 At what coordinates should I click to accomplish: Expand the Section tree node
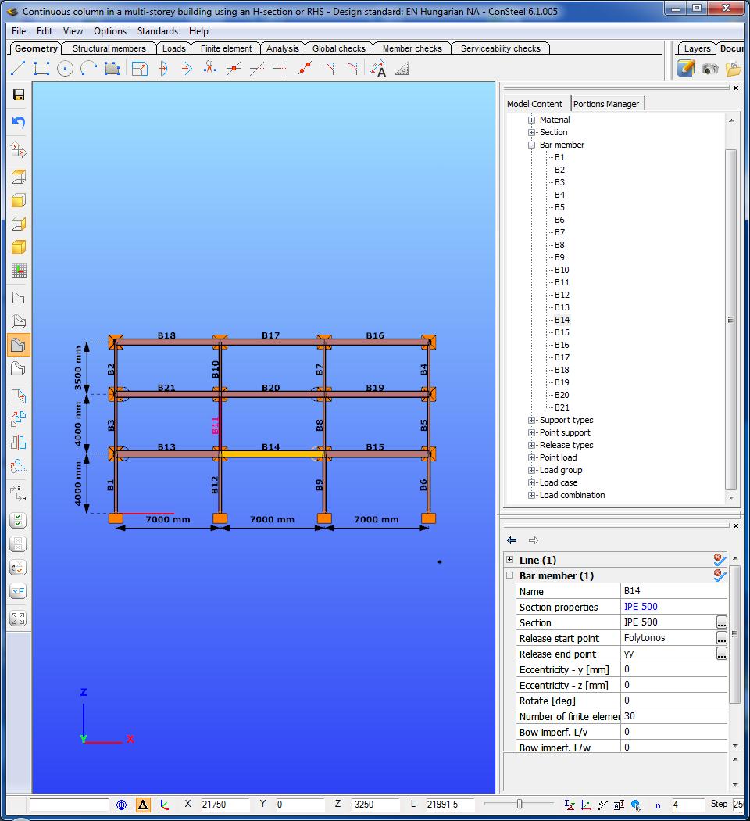click(531, 132)
